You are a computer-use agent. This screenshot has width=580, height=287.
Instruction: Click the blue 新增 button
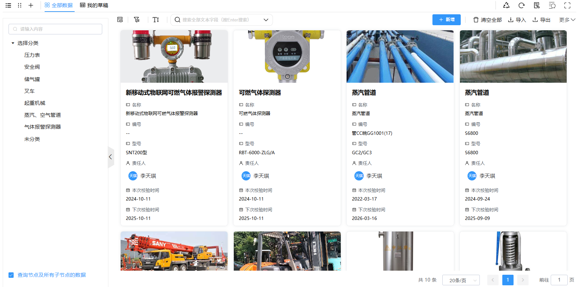[x=446, y=20]
